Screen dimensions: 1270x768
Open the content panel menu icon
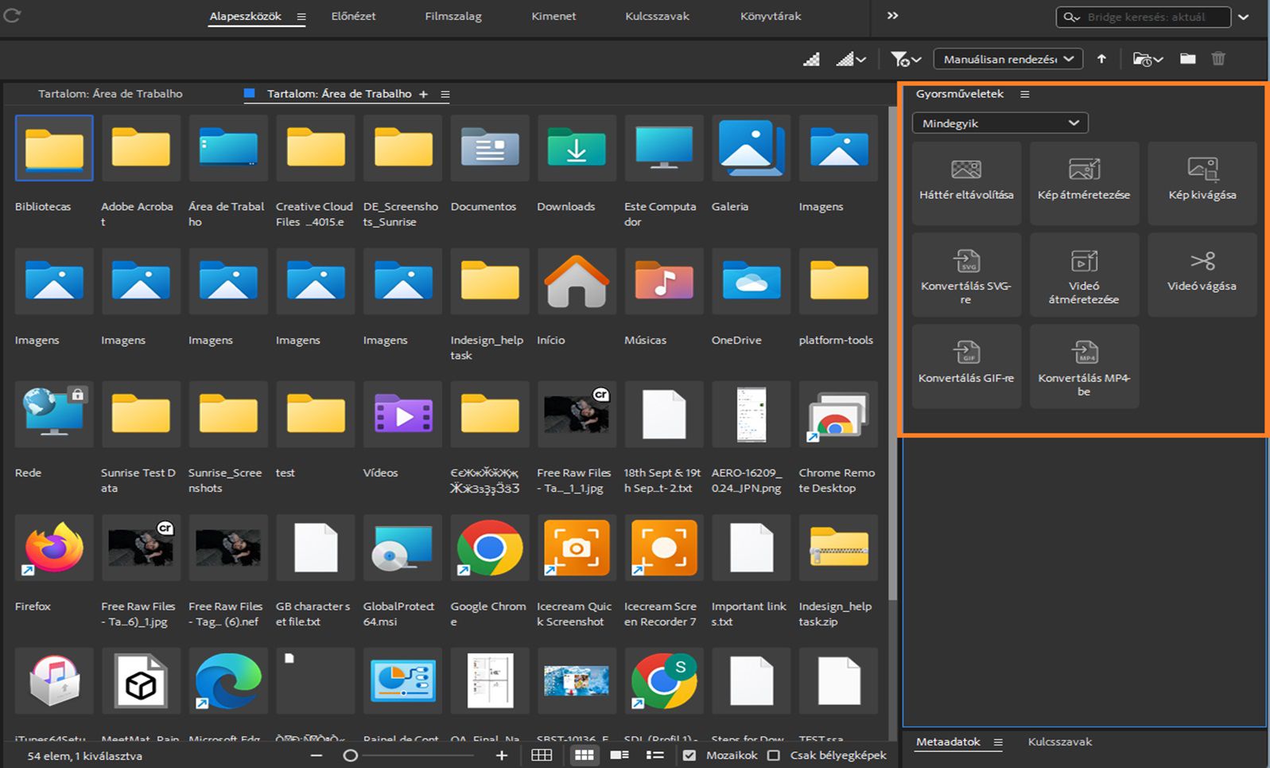[x=445, y=94]
